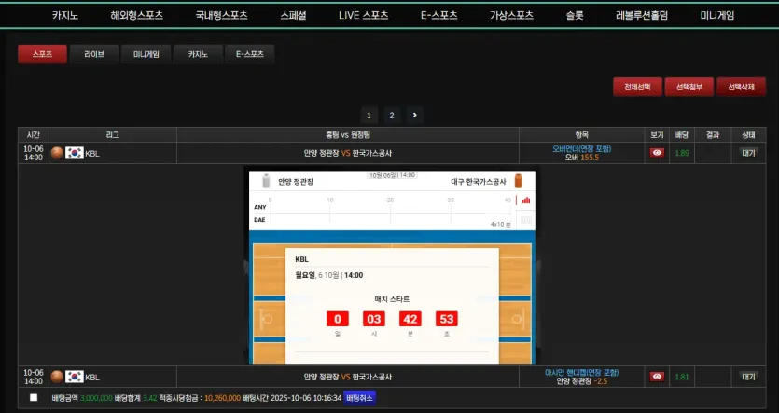Click 시간 column header
779x413 pixels.
(x=34, y=135)
